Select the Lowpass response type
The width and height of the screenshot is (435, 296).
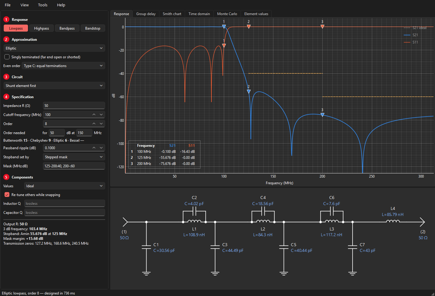[16, 28]
